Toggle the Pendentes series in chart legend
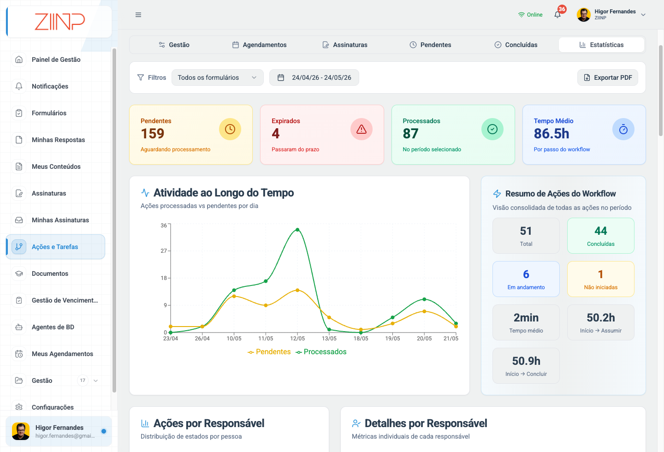The height and width of the screenshot is (452, 664). (269, 352)
